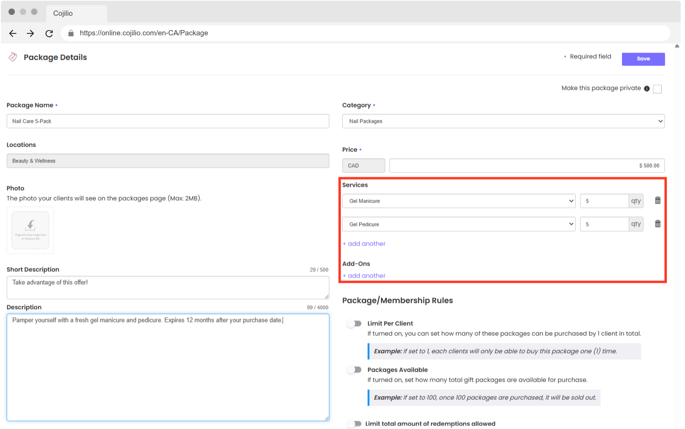Toggle Limit Per Client switch
685x429 pixels.
click(x=354, y=323)
